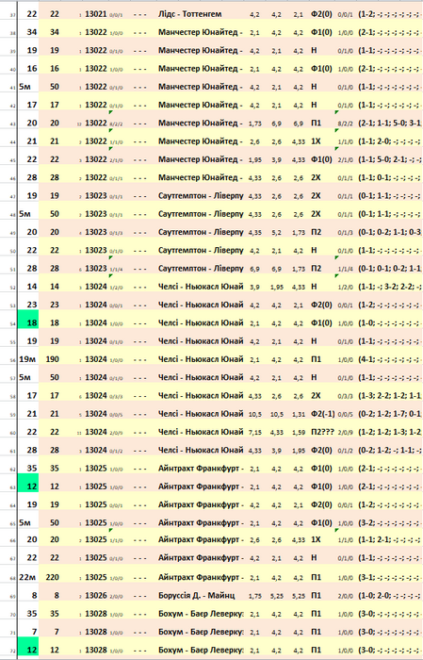
Task: Select the code cell 13021
Action: pos(96,14)
